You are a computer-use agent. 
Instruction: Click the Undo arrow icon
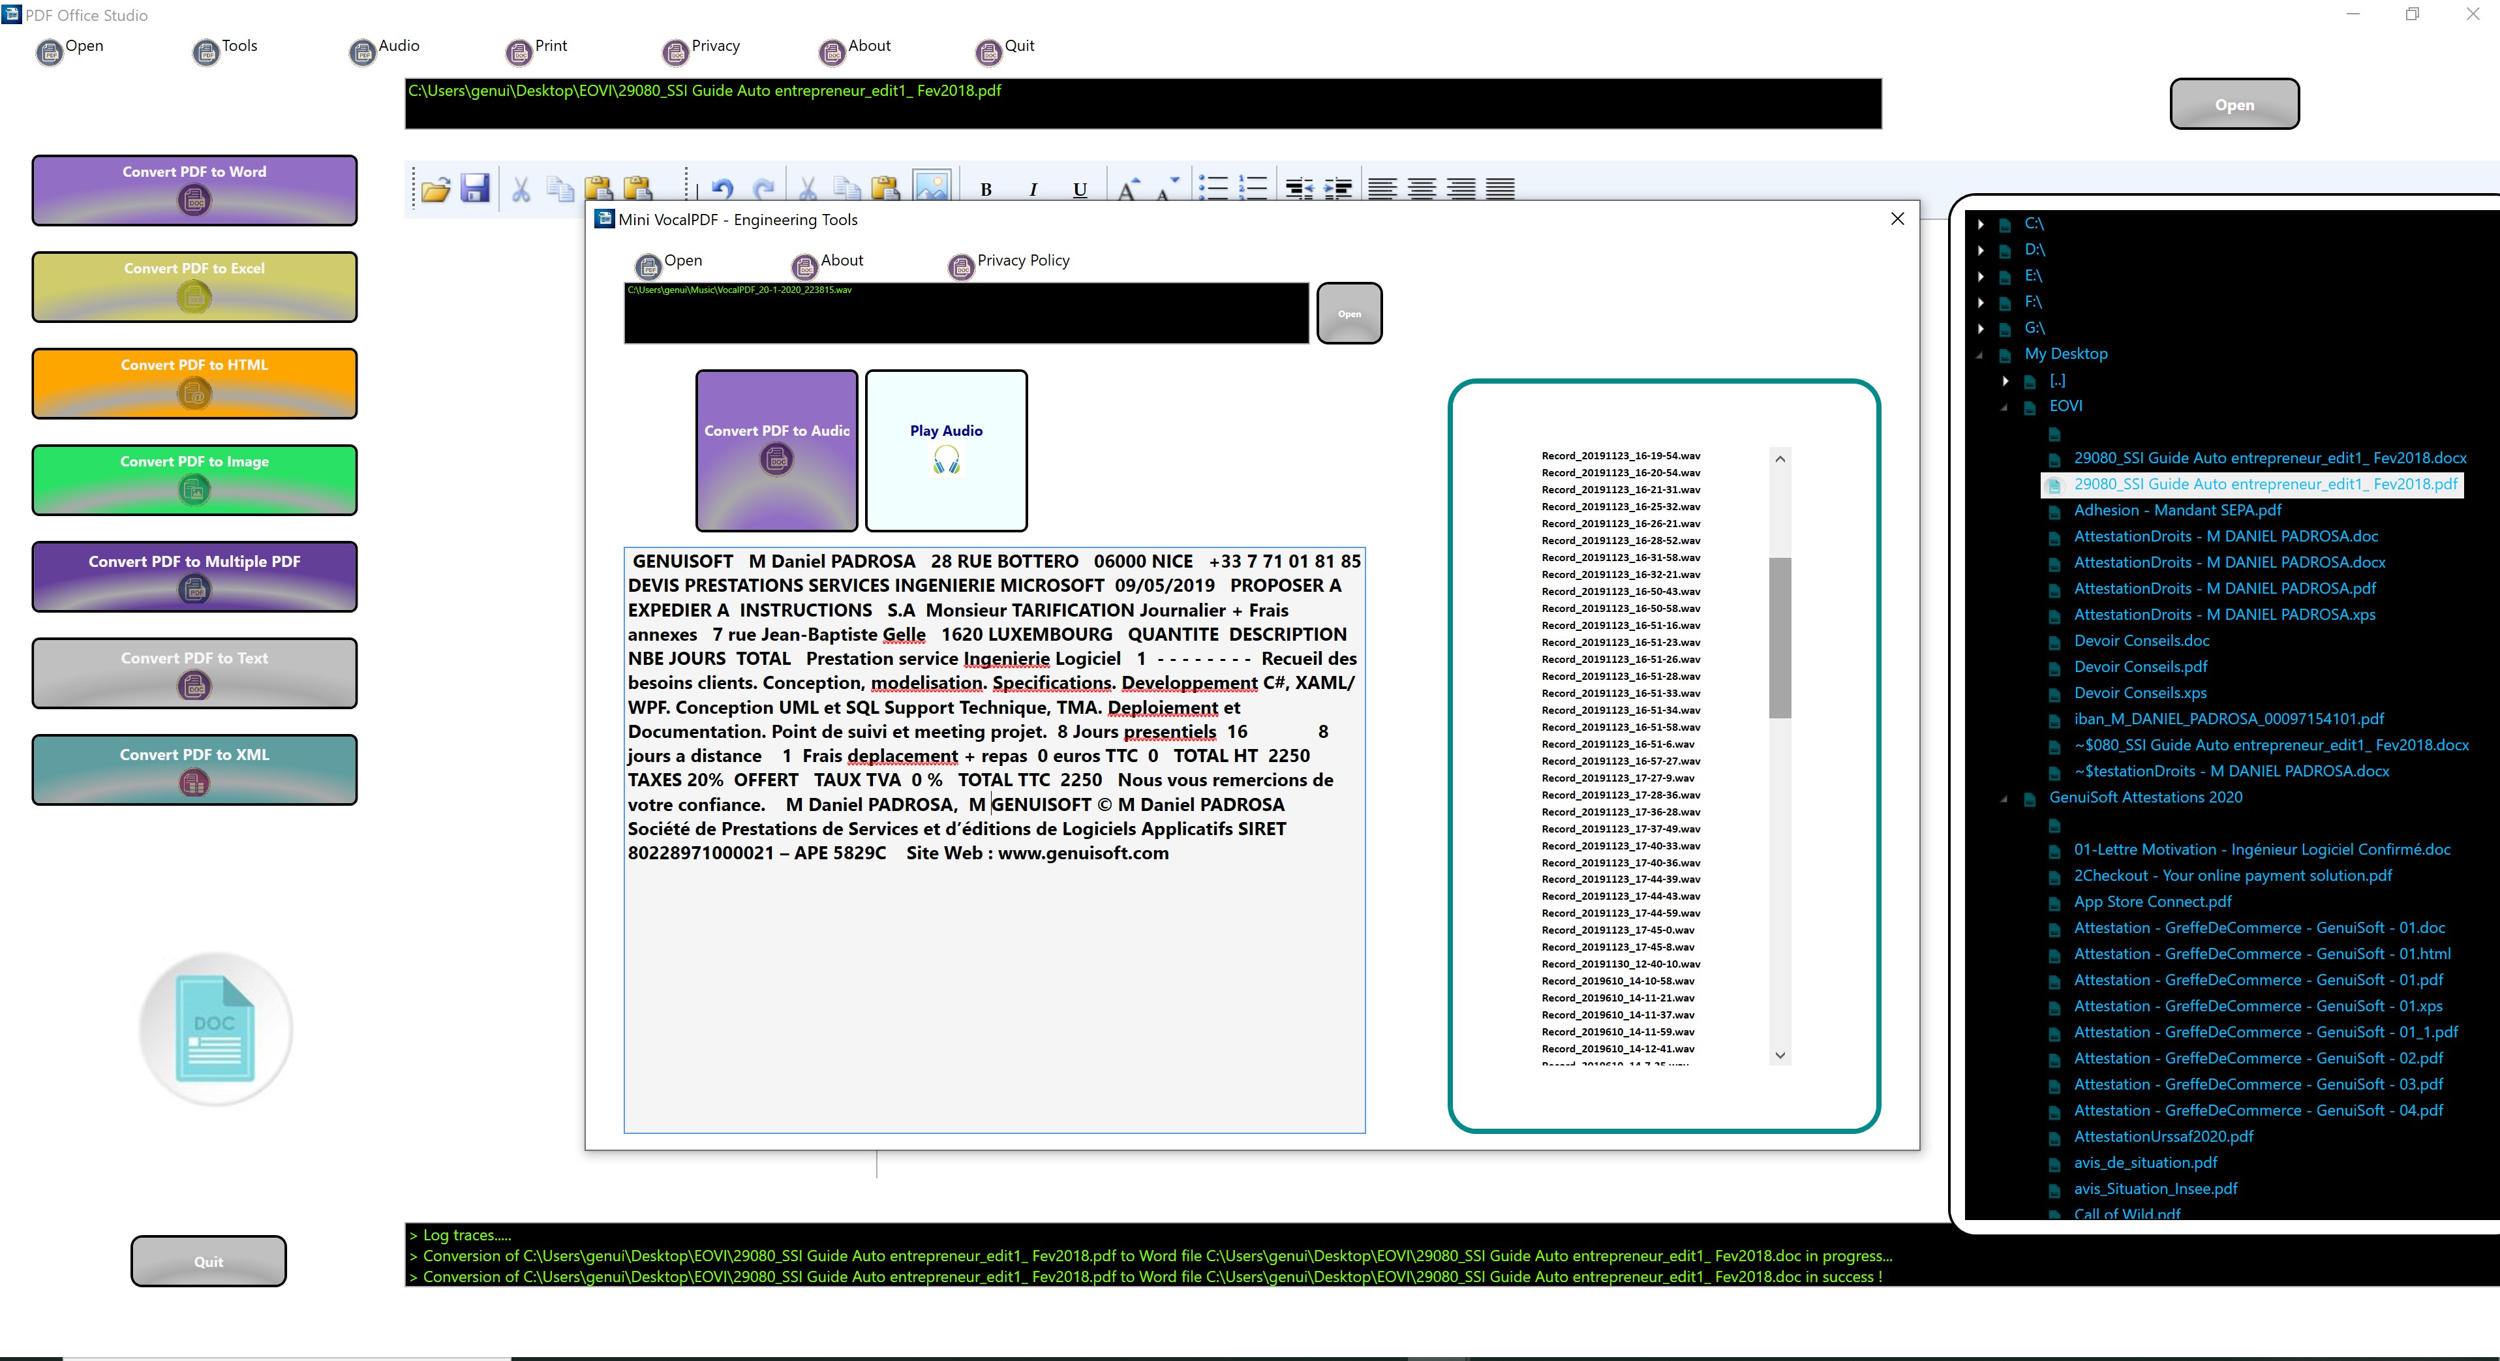722,189
